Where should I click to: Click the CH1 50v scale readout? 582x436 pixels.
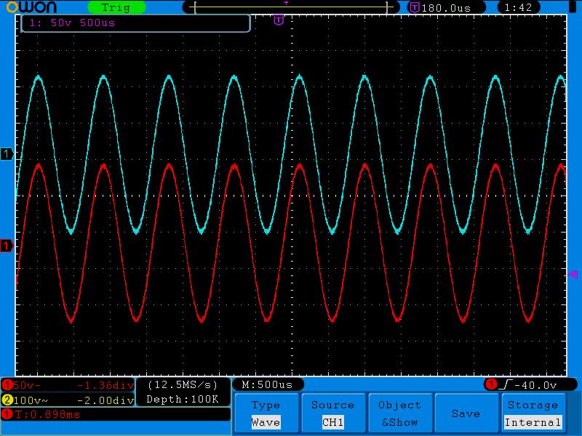[x=27, y=386]
